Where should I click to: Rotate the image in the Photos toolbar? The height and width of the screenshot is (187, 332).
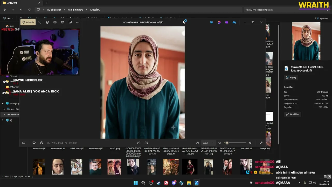40,22
